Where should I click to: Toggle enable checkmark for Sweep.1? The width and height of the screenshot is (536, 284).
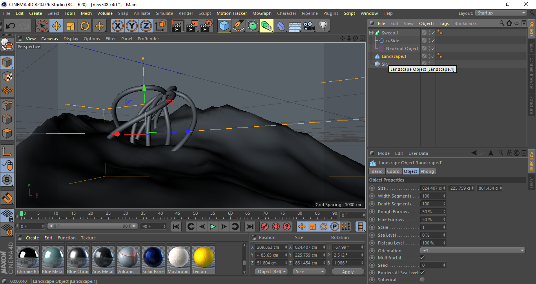433,33
